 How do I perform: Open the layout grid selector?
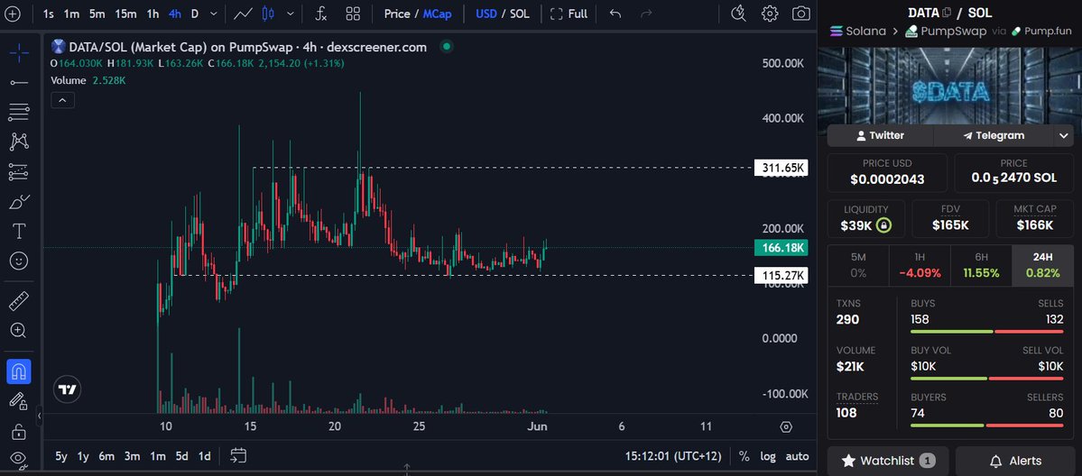(354, 14)
